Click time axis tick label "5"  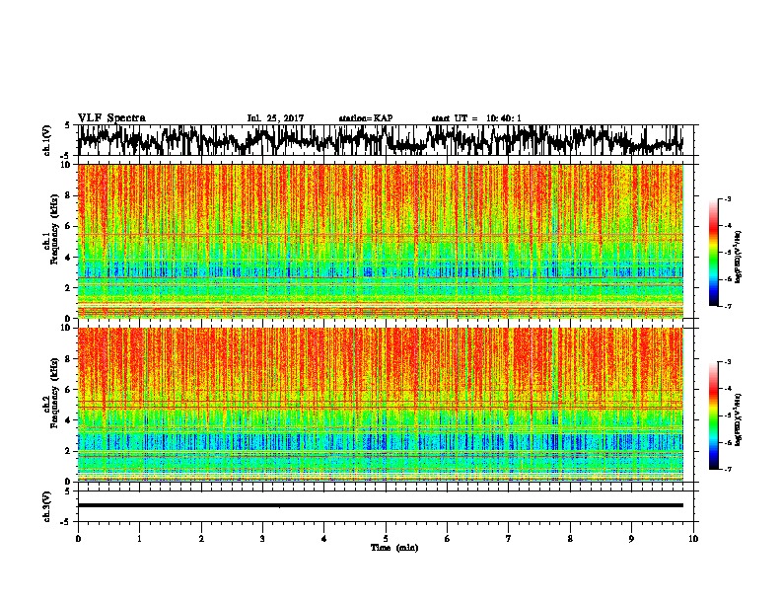point(386,539)
